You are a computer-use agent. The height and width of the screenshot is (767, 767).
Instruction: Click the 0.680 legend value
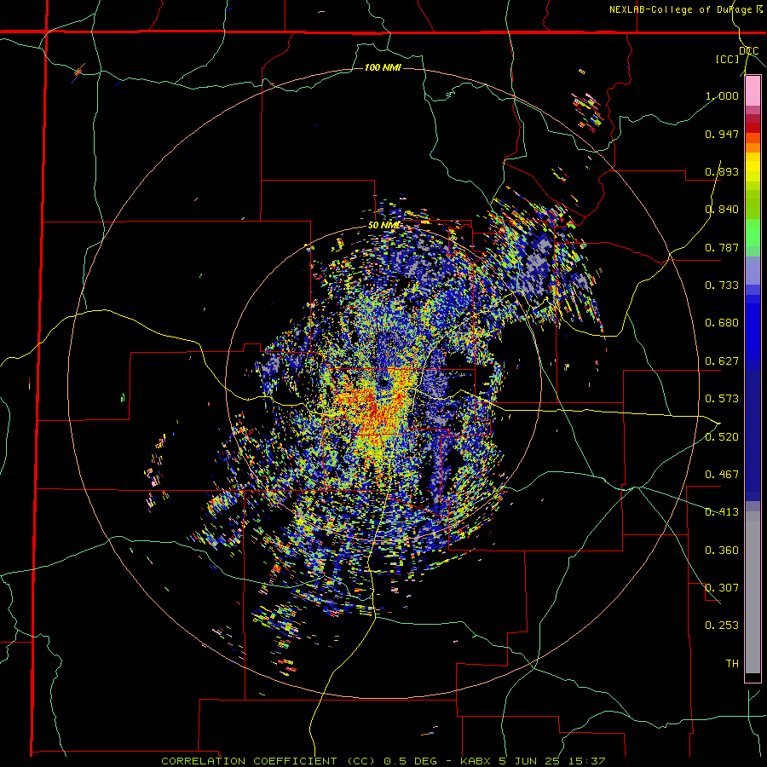coord(722,323)
